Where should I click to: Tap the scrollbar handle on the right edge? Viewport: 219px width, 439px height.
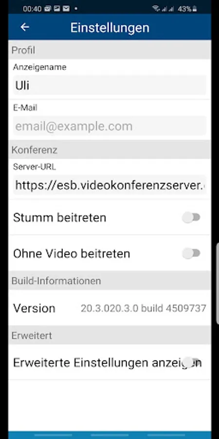[x=218, y=283]
